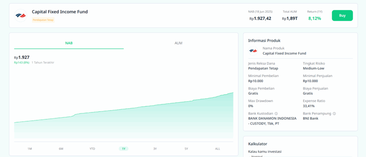Click the 1 Tahun Terakhir label
The image size is (366, 157).
click(x=43, y=62)
